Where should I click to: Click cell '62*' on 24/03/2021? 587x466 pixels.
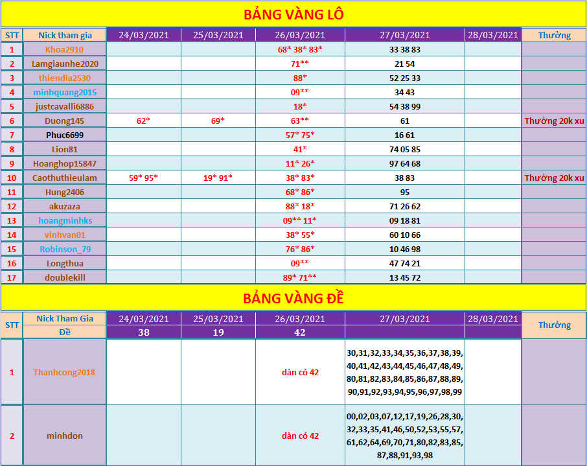coord(144,121)
